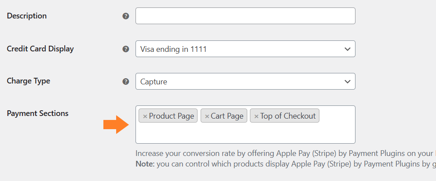Select the Top of Checkout tag label
This screenshot has height=181, width=436.
[288, 116]
